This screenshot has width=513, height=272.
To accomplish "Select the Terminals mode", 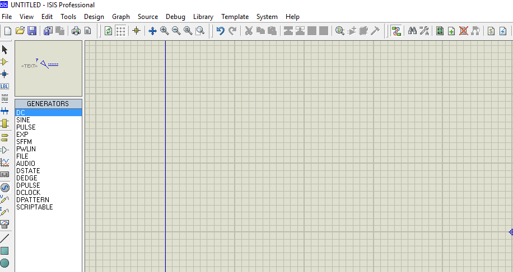I will (4, 137).
